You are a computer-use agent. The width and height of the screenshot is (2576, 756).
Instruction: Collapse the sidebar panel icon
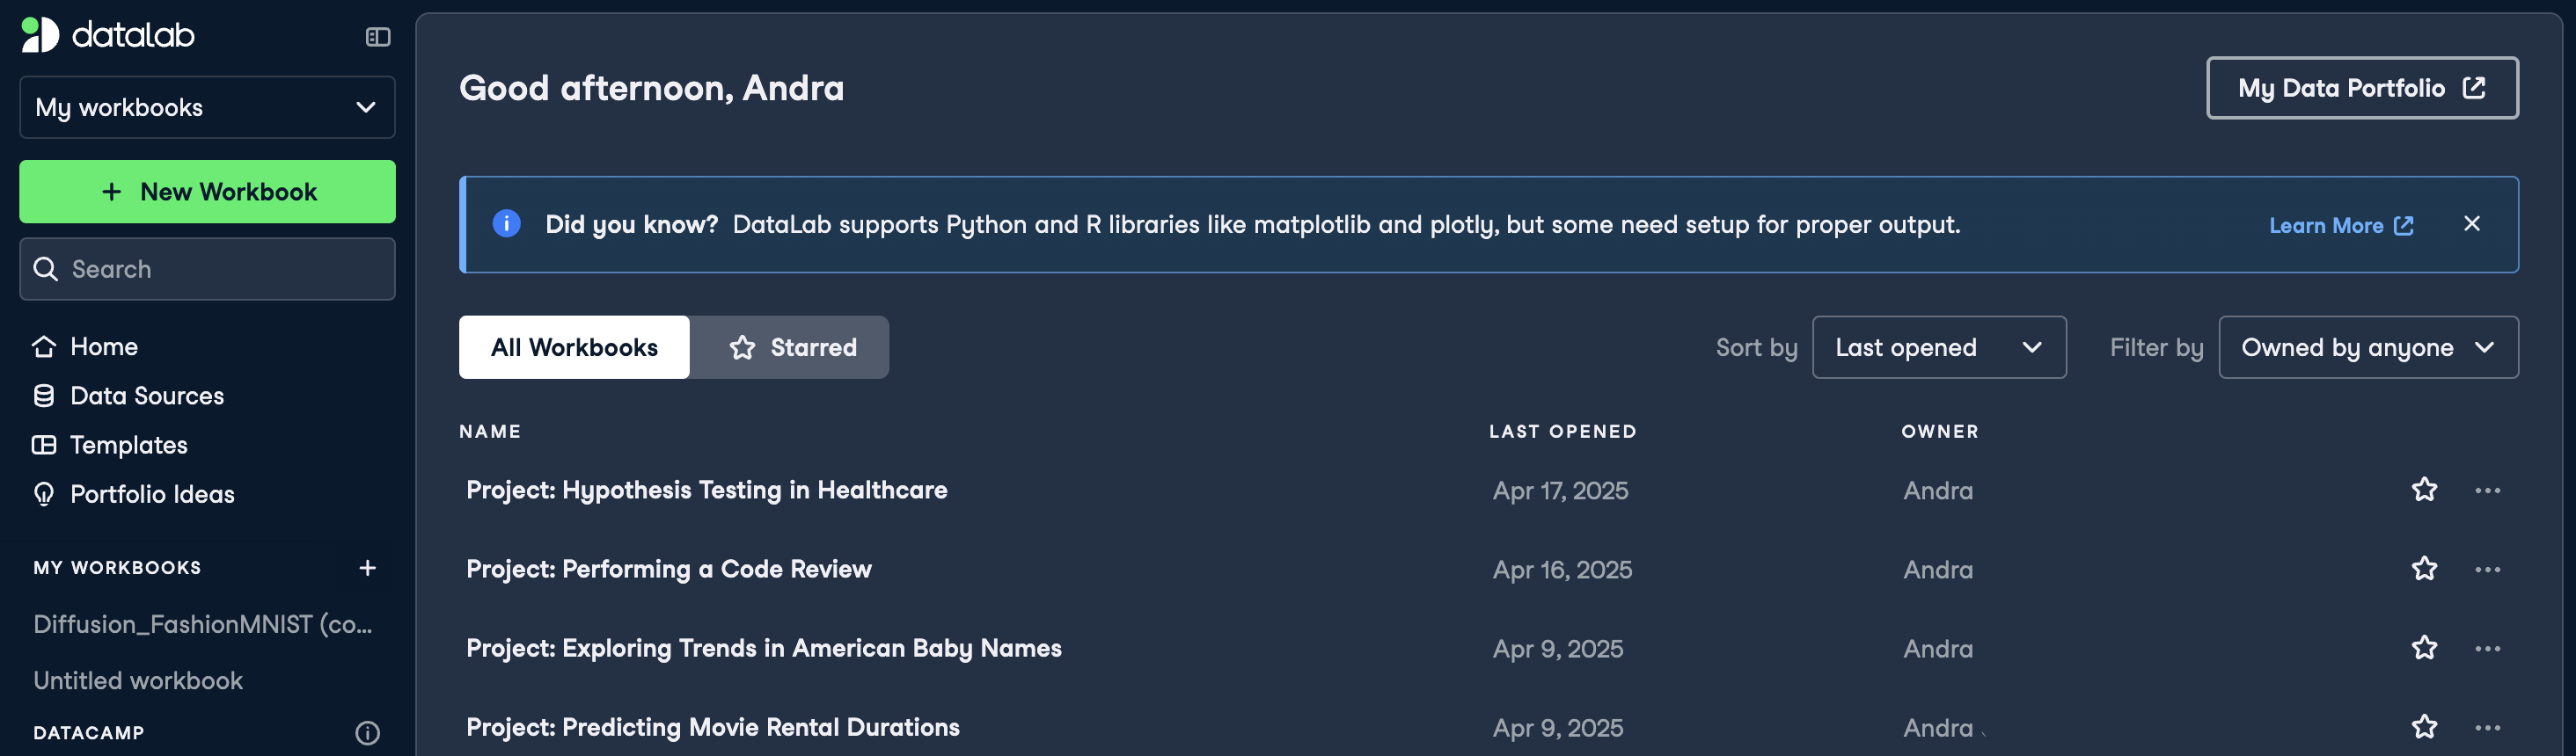[x=377, y=37]
